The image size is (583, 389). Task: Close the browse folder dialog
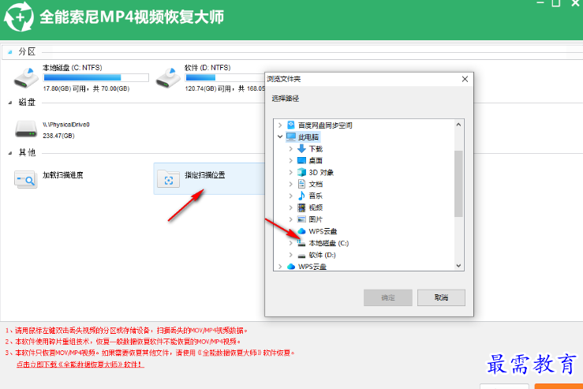click(465, 79)
